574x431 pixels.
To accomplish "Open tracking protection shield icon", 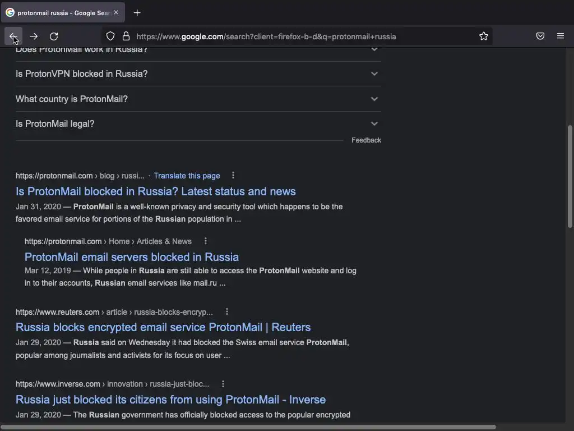I will tap(110, 36).
